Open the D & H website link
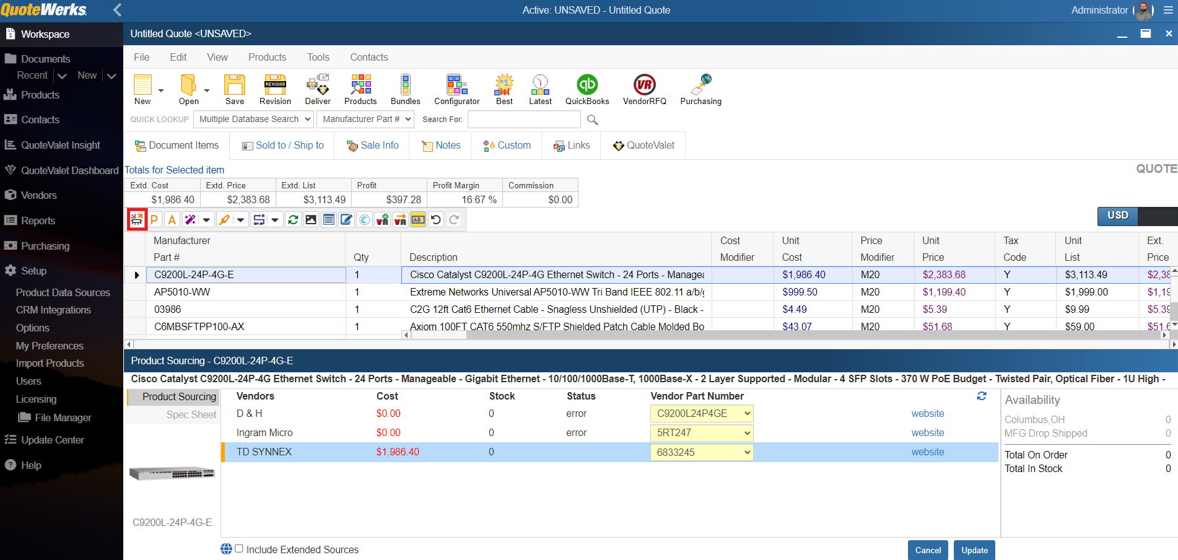The width and height of the screenshot is (1178, 560). tap(927, 414)
